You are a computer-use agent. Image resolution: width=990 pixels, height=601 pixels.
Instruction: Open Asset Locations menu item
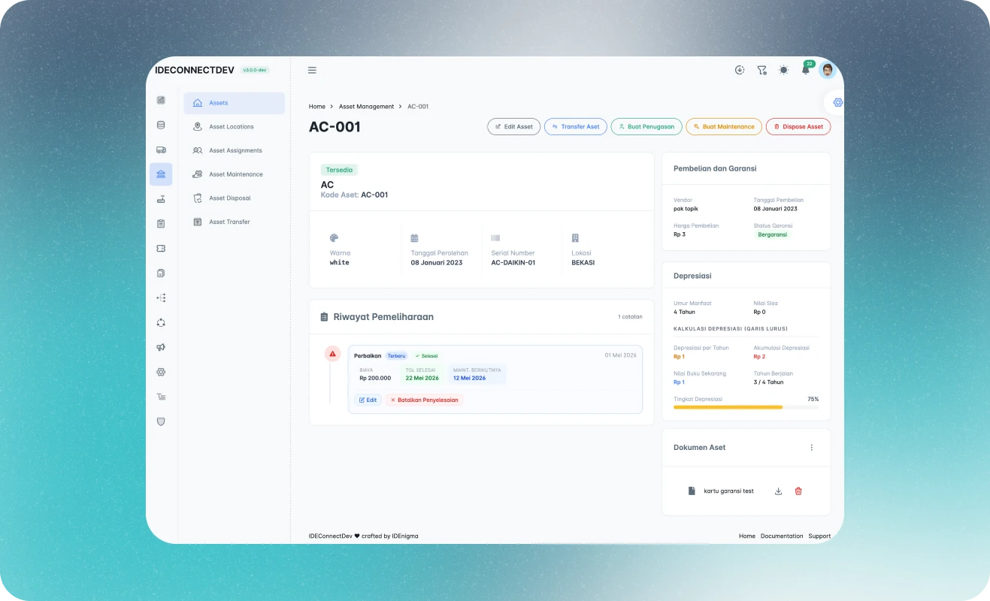(235, 127)
